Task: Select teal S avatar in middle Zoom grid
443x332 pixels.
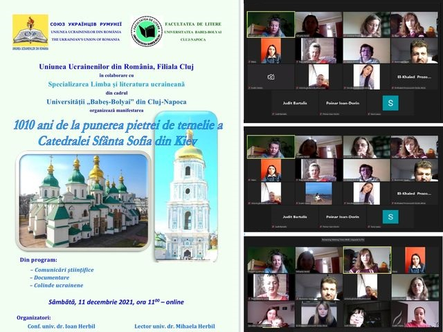Action: point(392,216)
